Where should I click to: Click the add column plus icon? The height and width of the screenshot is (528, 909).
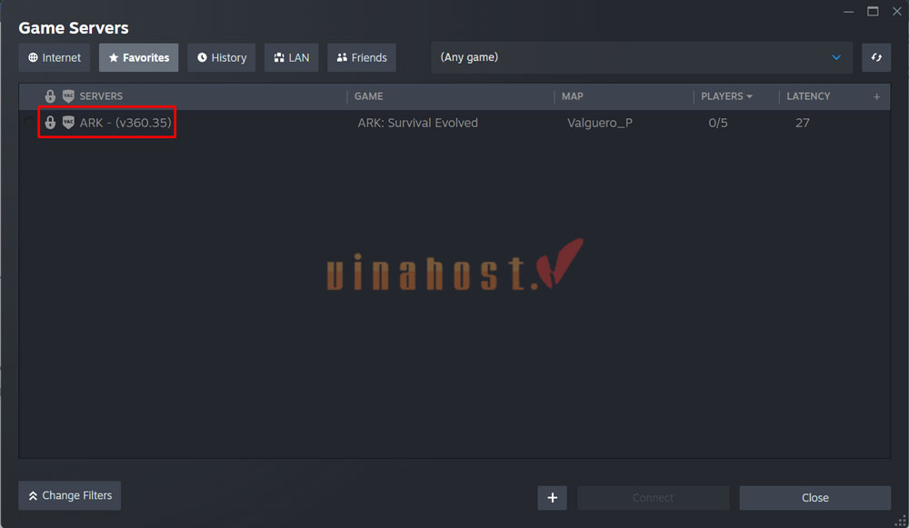coord(876,96)
